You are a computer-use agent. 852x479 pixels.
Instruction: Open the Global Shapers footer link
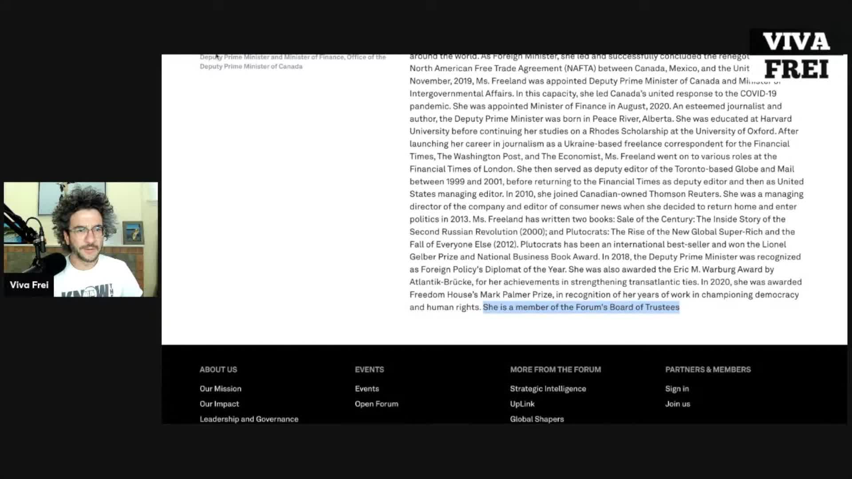(537, 419)
